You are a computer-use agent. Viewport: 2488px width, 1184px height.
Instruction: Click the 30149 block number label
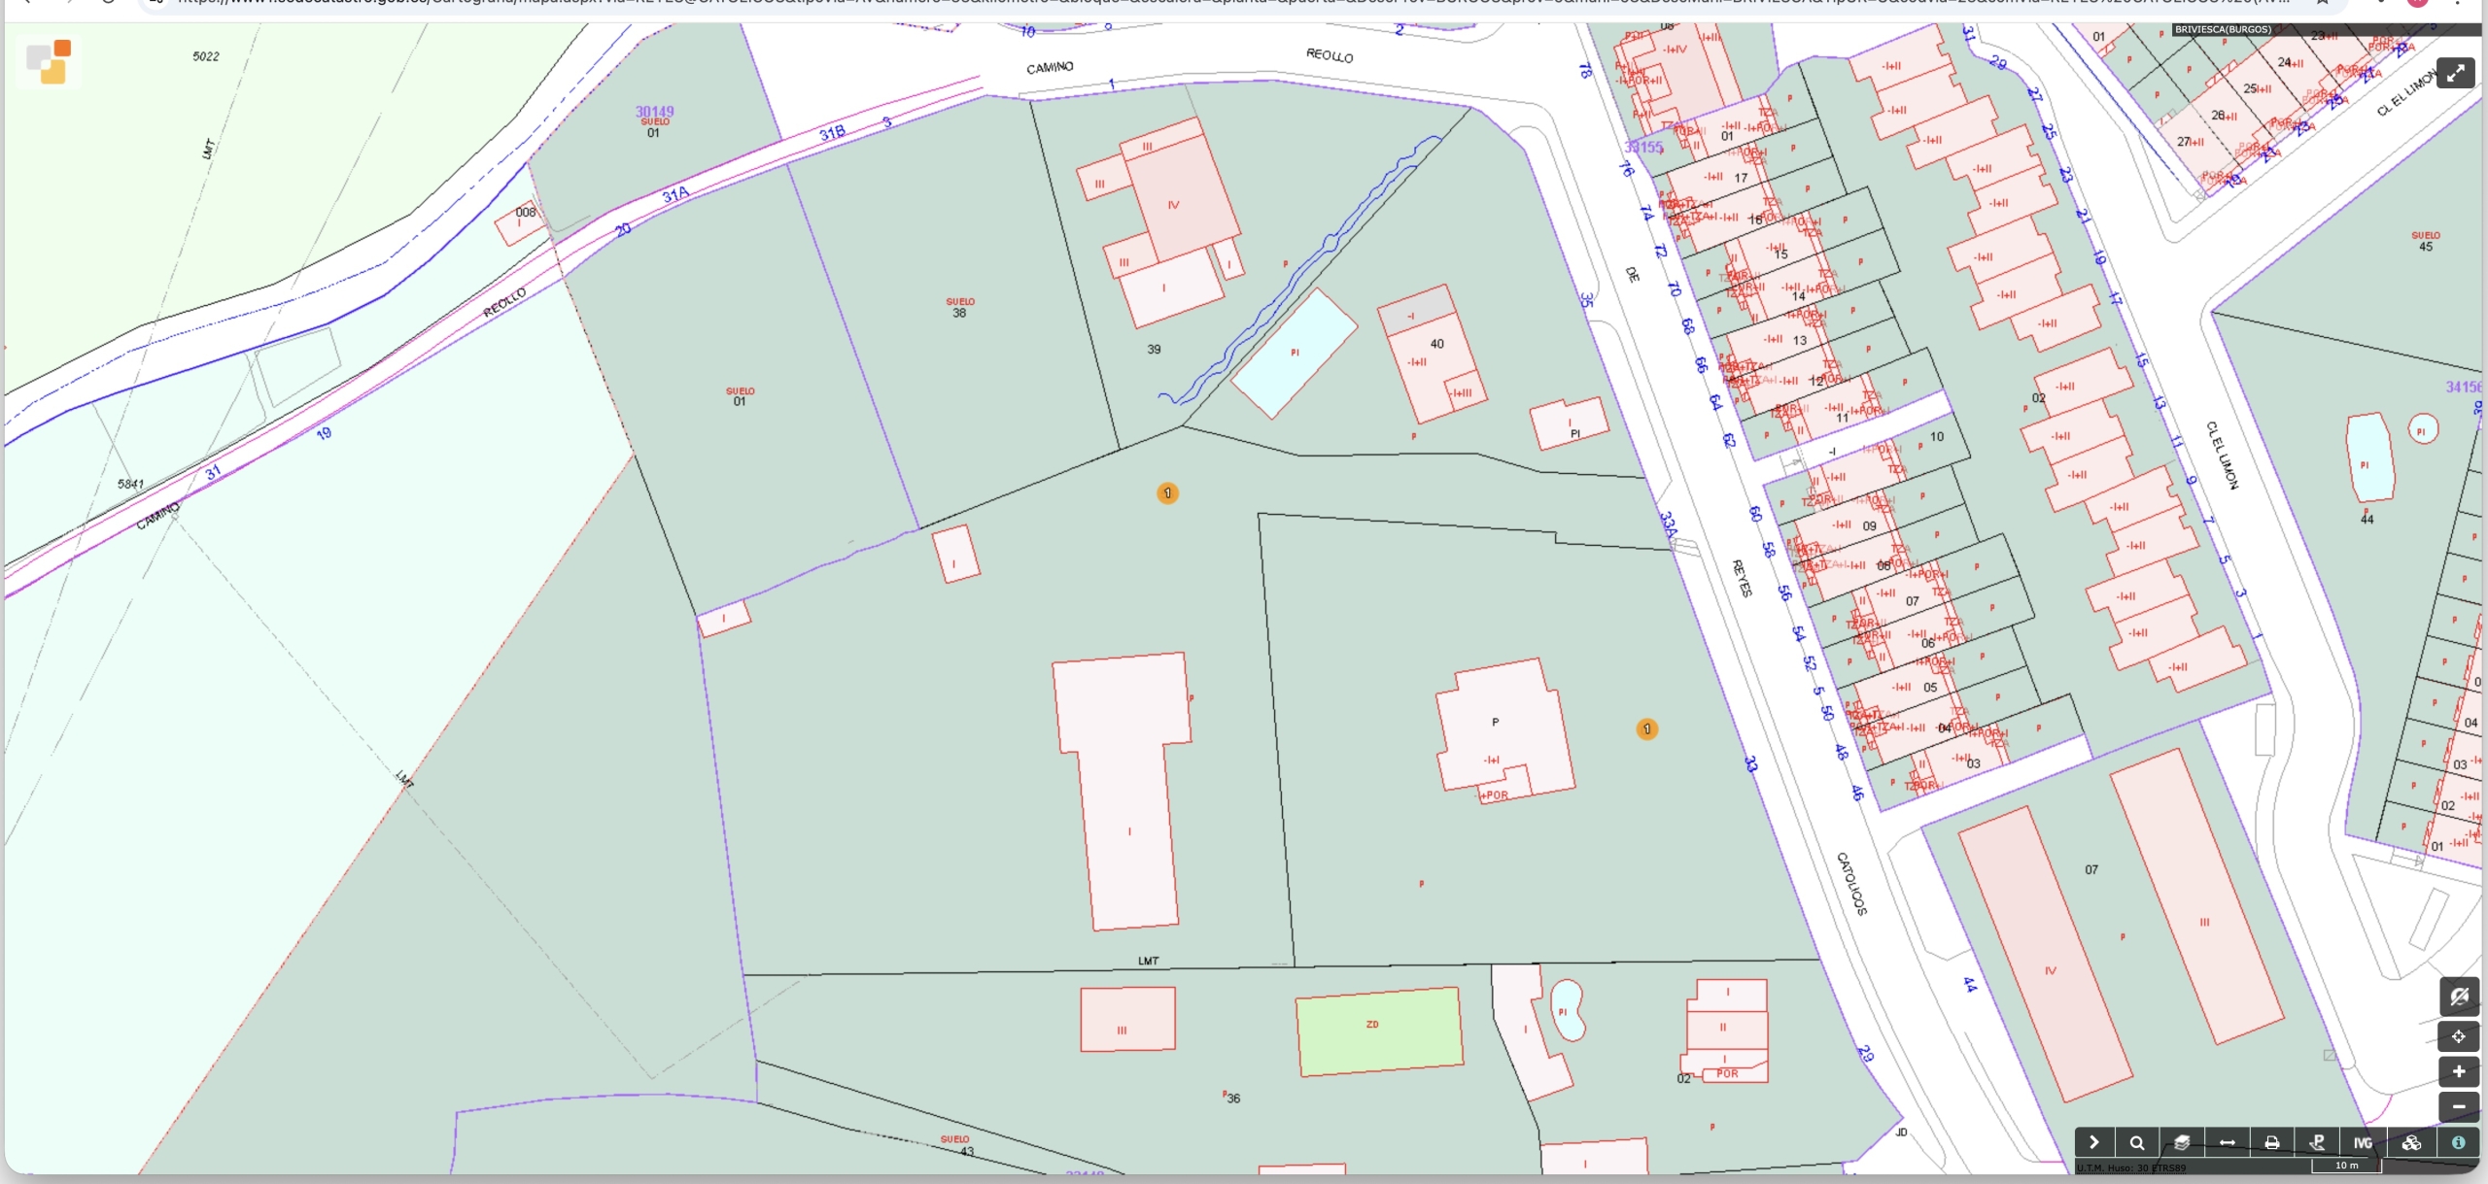[x=654, y=112]
